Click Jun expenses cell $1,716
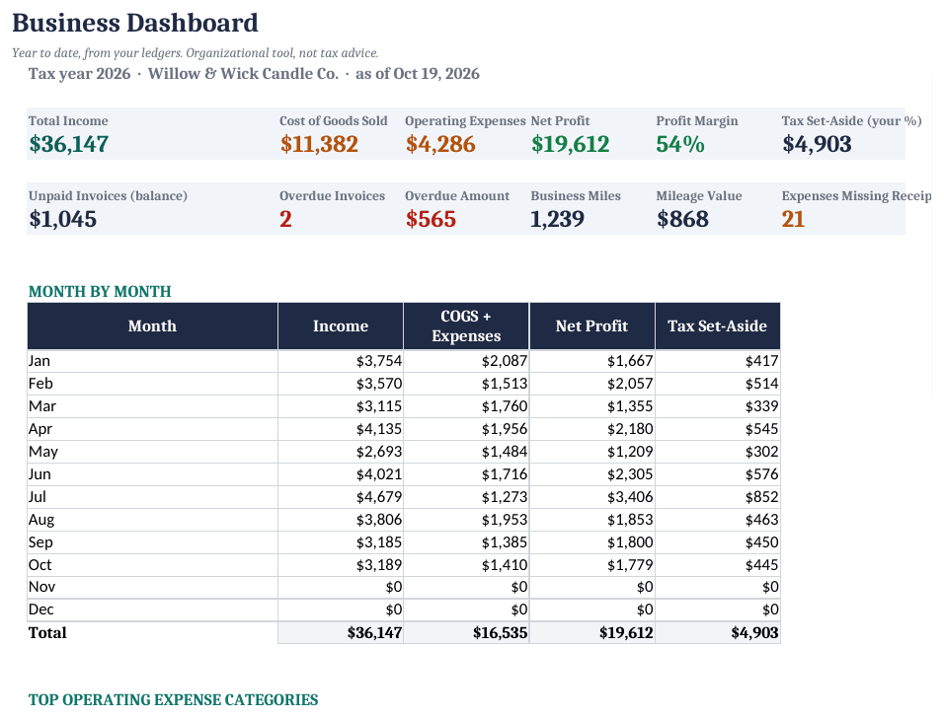Screen dimensions: 944x718 pyautogui.click(x=466, y=474)
